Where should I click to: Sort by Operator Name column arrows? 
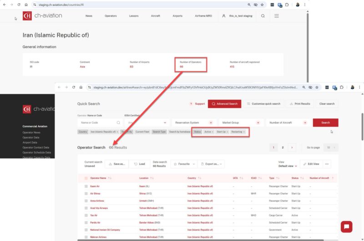pyautogui.click(x=110, y=178)
